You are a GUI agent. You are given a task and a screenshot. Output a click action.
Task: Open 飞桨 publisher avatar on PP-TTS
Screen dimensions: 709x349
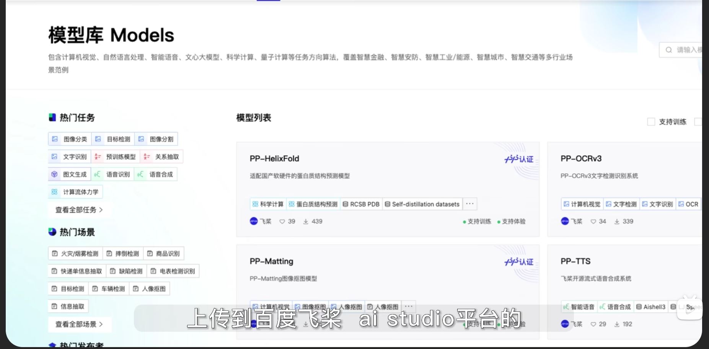[x=565, y=324]
